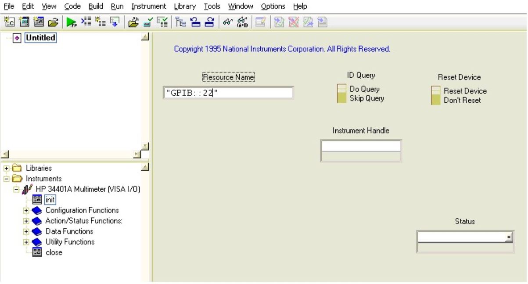
Task: Expand the Libraries folder node
Action: [x=7, y=168]
